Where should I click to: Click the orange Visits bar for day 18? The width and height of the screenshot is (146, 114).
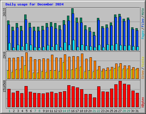(x=82, y=66)
